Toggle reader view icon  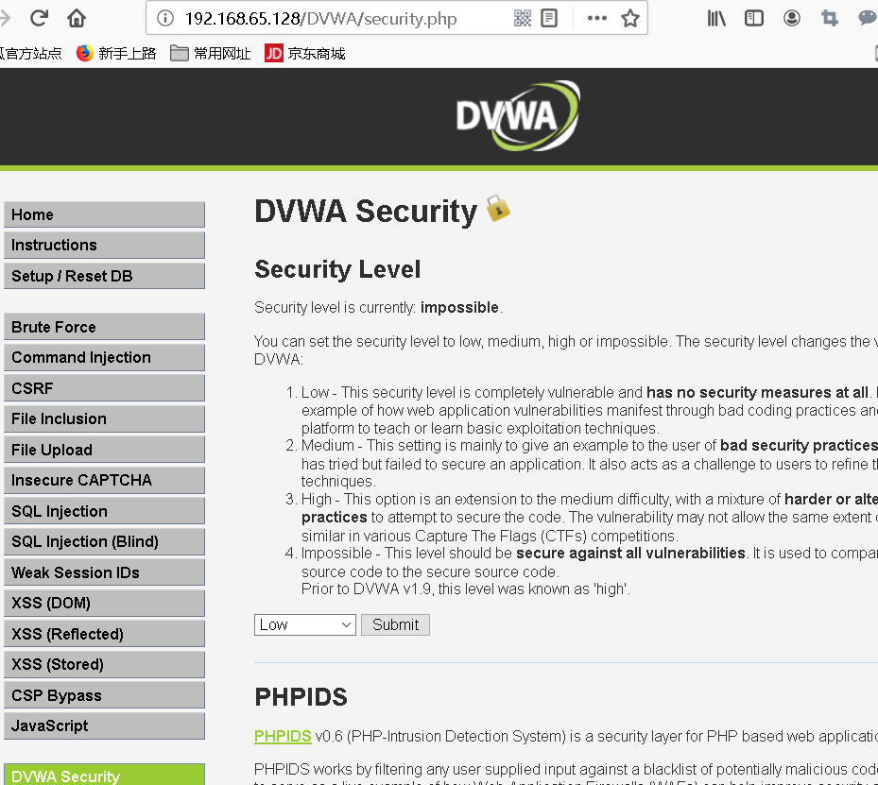click(x=549, y=19)
